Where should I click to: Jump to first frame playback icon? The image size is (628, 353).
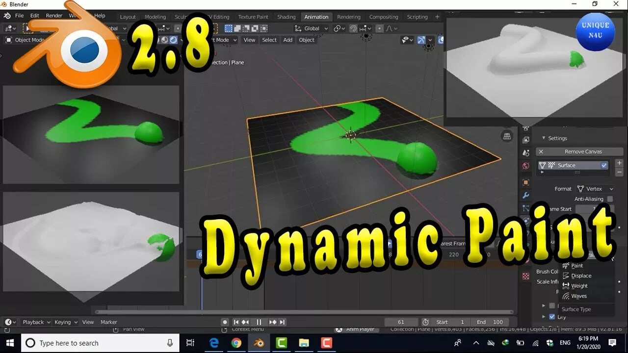point(236,322)
